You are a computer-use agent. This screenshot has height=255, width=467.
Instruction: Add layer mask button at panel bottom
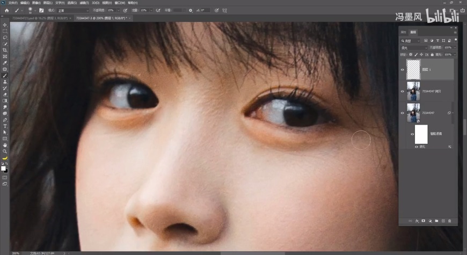pos(423,221)
